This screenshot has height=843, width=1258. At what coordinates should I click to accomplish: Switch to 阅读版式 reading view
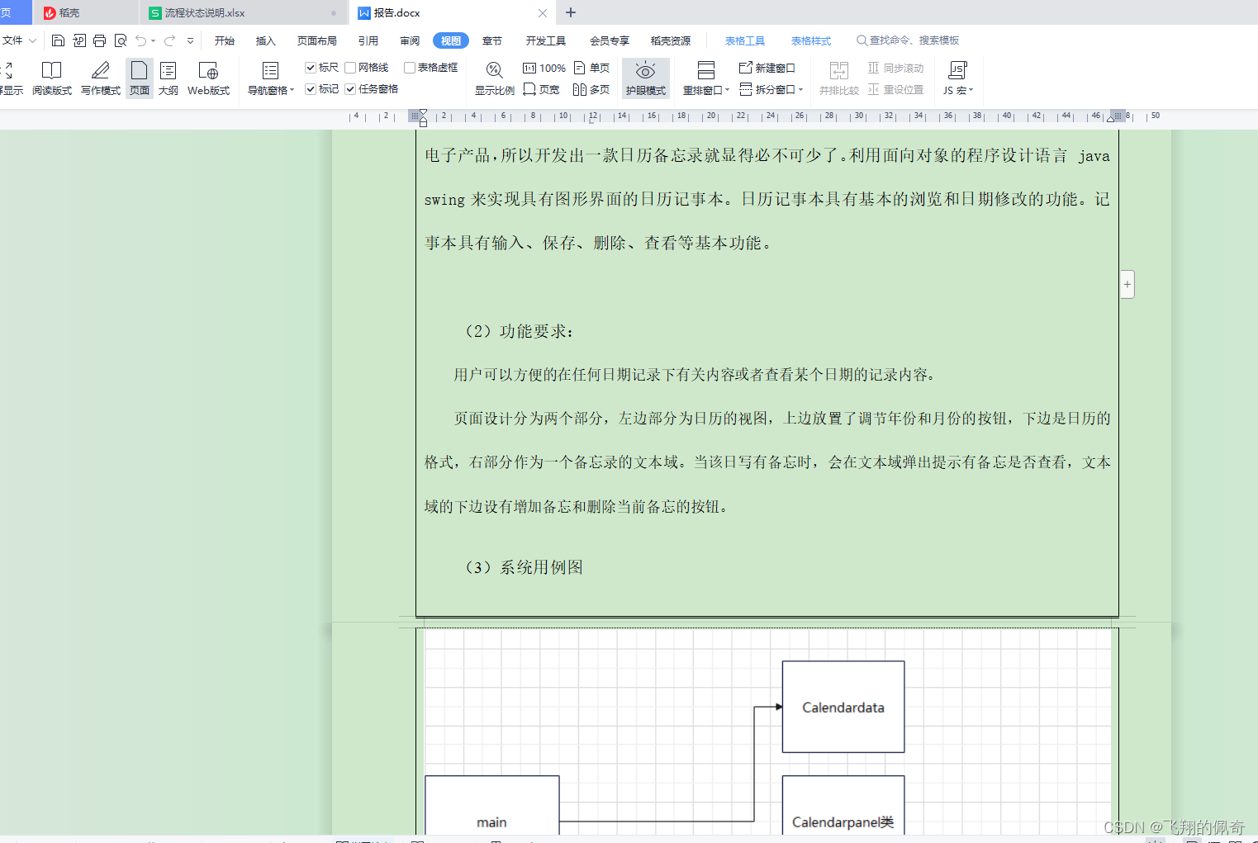pyautogui.click(x=51, y=78)
